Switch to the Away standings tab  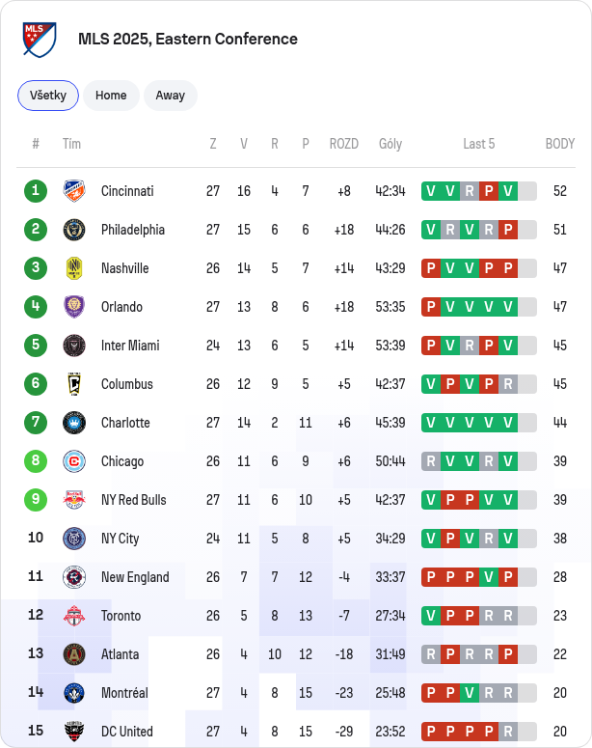point(170,96)
